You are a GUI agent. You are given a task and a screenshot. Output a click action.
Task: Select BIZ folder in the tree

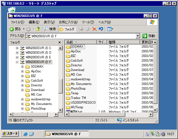(x=34, y=76)
